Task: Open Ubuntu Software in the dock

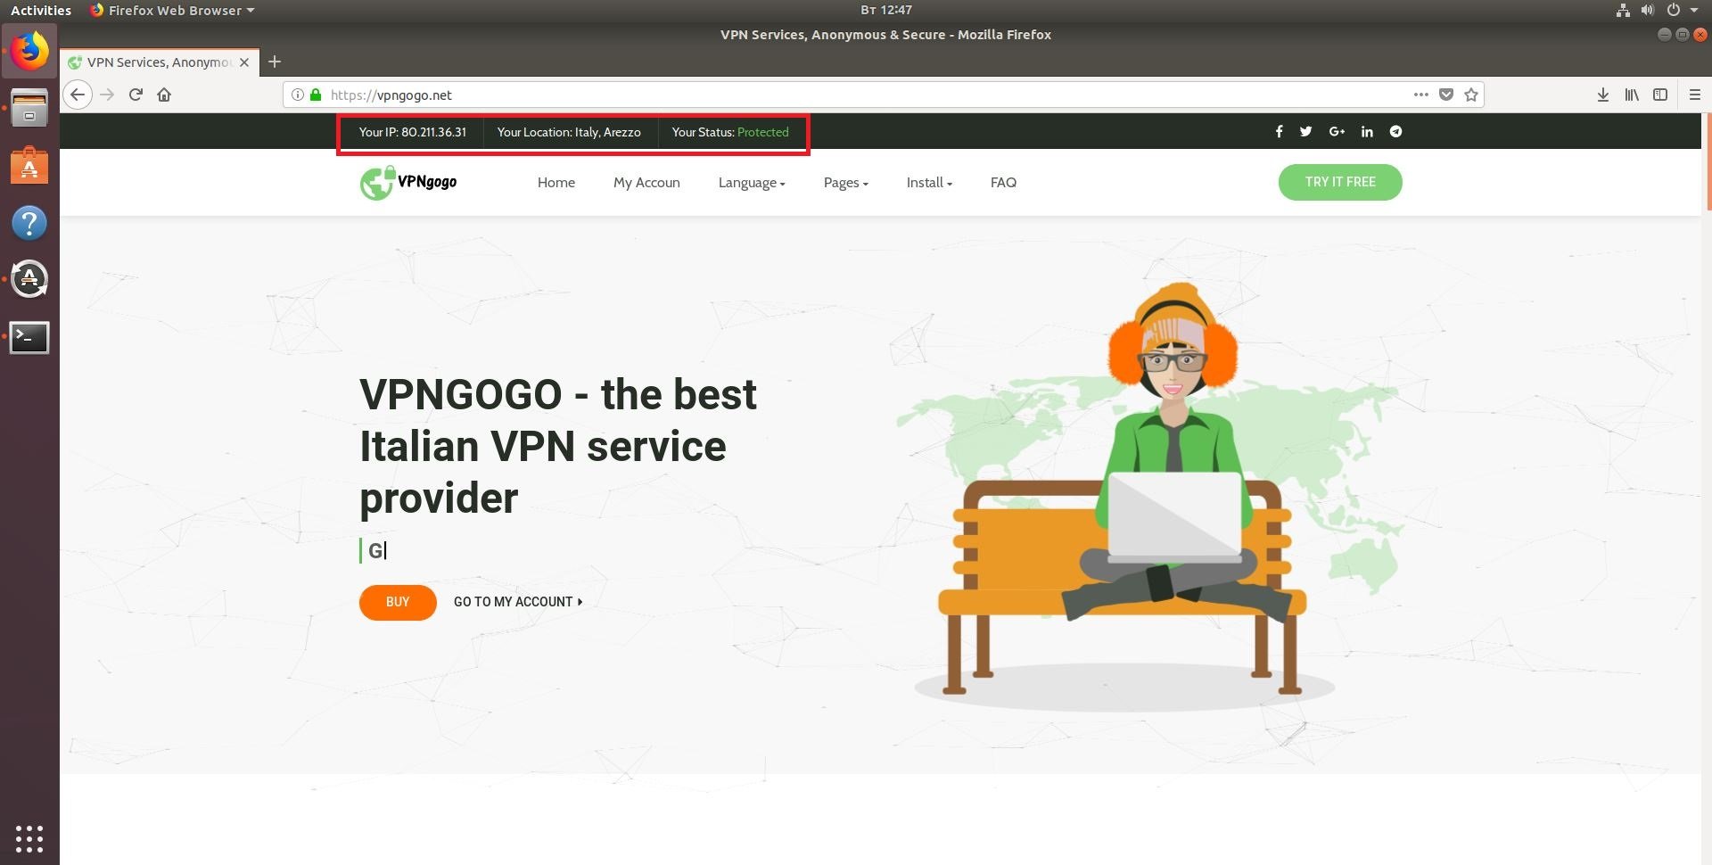Action: click(x=29, y=166)
